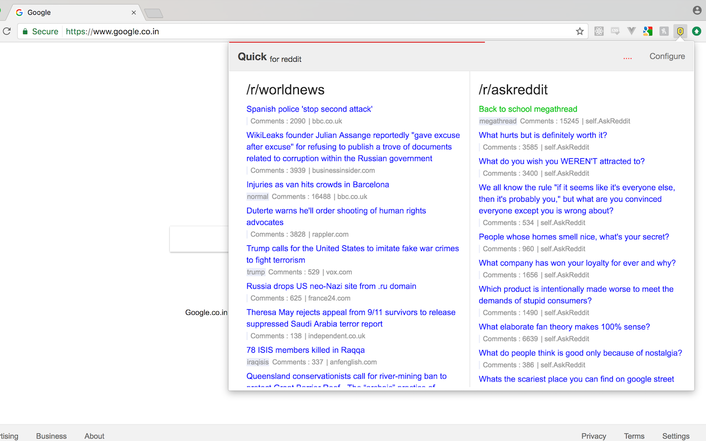Click the green Secure padlock site info

(40, 31)
